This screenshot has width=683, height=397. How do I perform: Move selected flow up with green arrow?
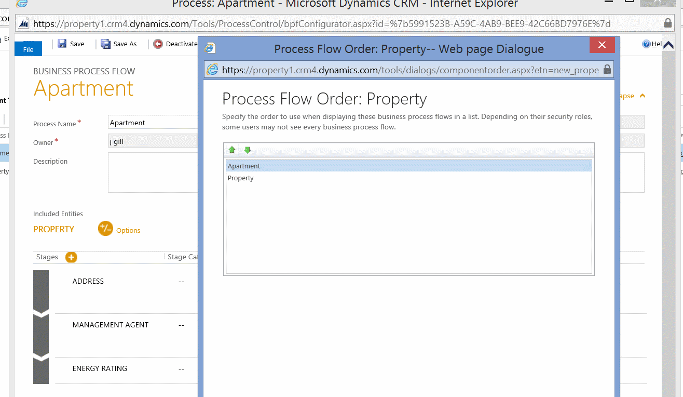point(232,150)
